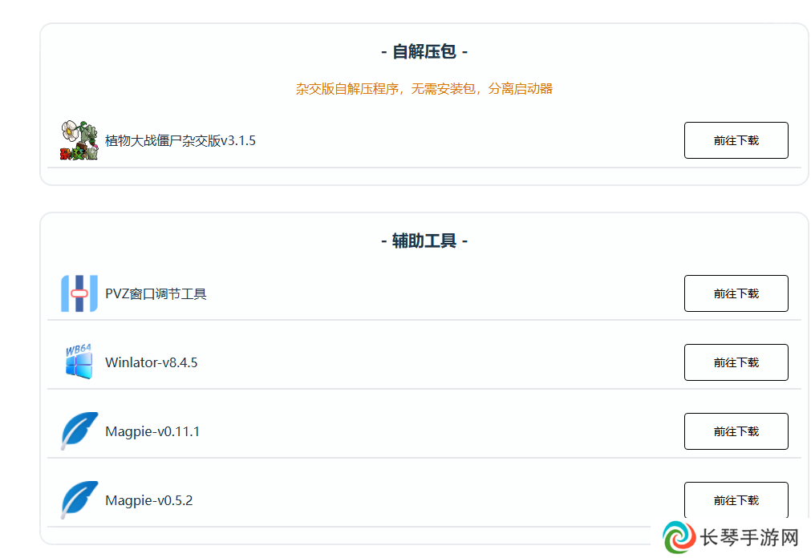Select the text 植物大战僵尸杂交版v3.1.5
This screenshot has height=558, width=811.
pyautogui.click(x=180, y=140)
